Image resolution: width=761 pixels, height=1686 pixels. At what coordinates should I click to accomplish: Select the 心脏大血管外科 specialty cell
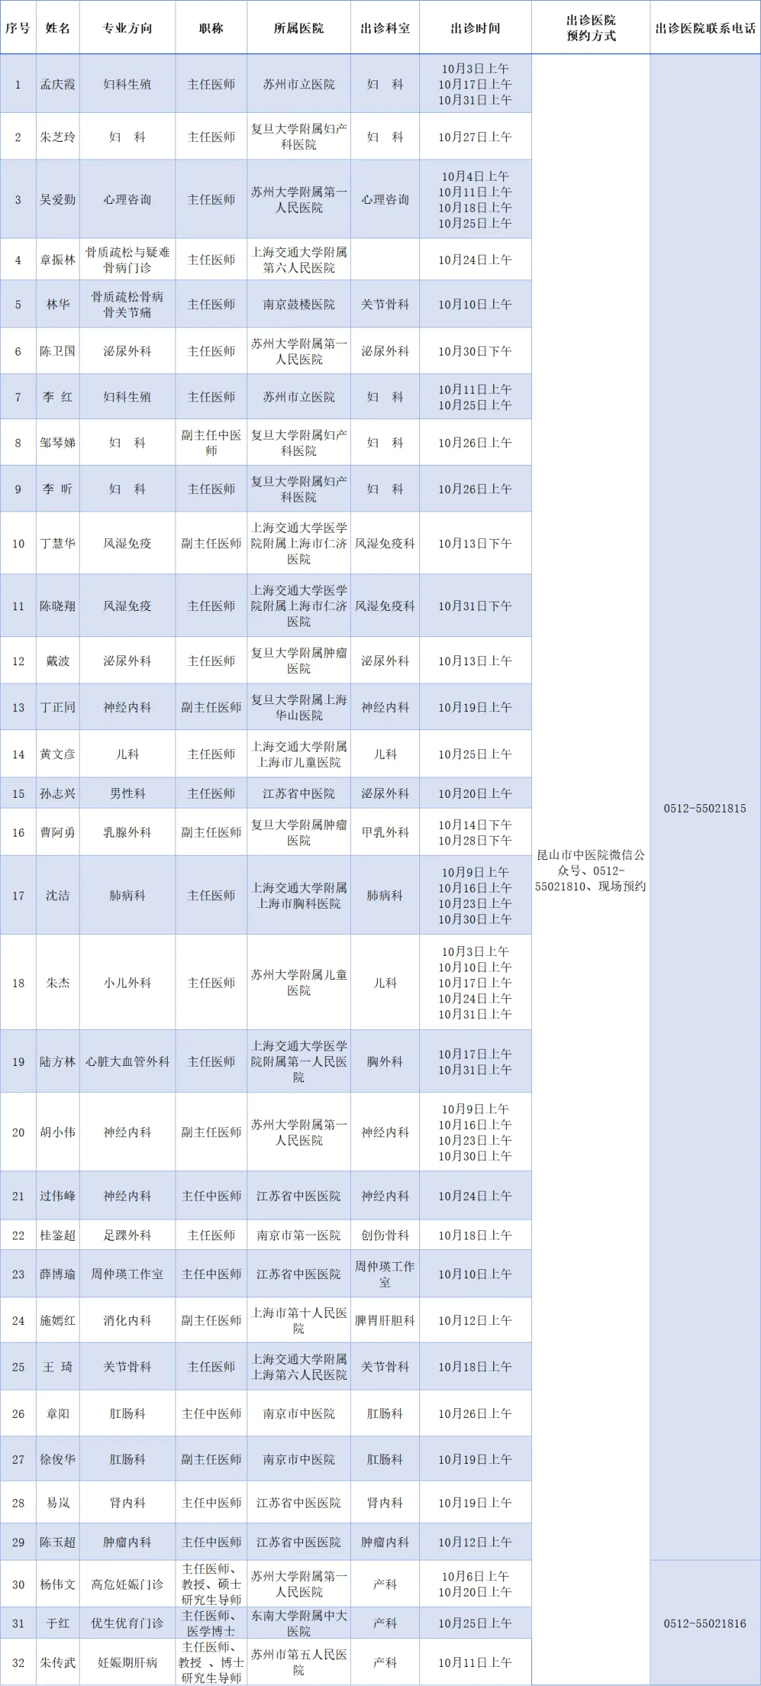(x=128, y=1062)
